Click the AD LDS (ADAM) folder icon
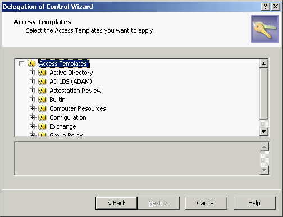Viewport: 283px width, 217px height. (42, 82)
